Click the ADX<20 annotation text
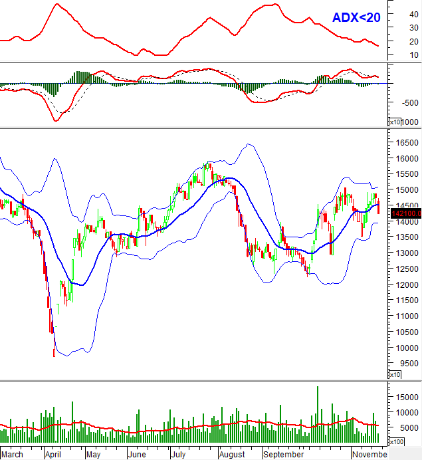The width and height of the screenshot is (422, 460). coord(356,18)
